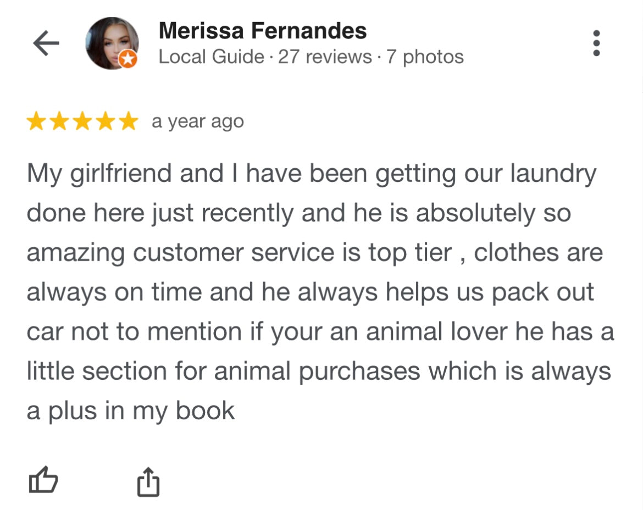643x510 pixels.
Task: Click the first yellow rating star
Action: pyautogui.click(x=37, y=121)
